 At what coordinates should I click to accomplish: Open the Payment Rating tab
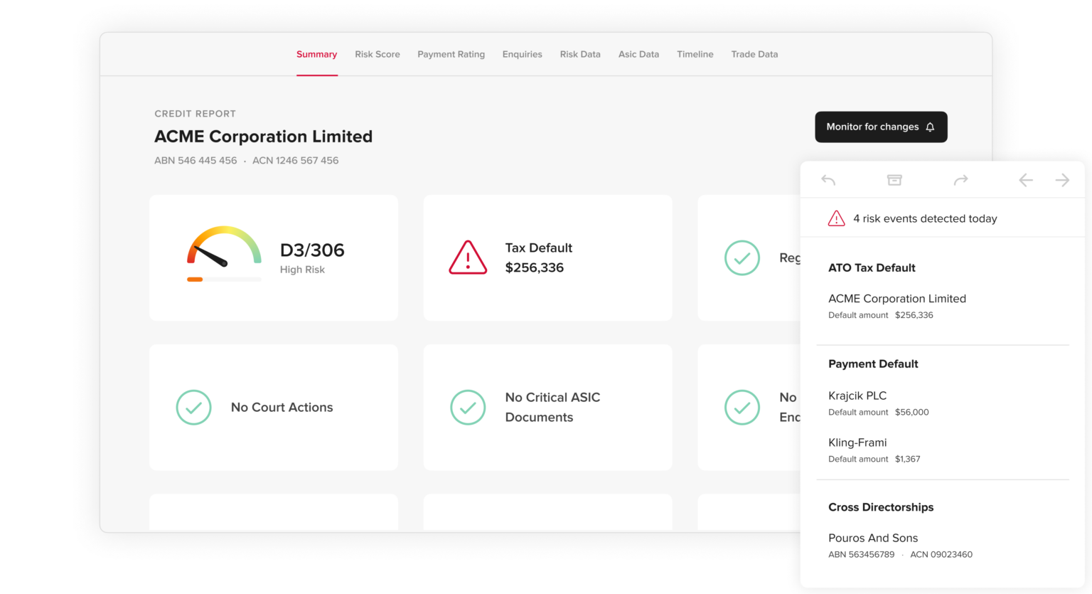tap(451, 54)
